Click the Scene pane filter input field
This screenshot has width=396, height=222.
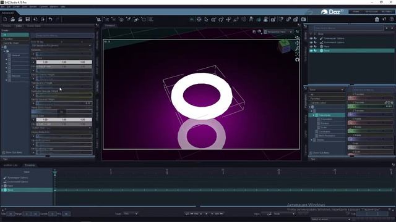point(349,28)
